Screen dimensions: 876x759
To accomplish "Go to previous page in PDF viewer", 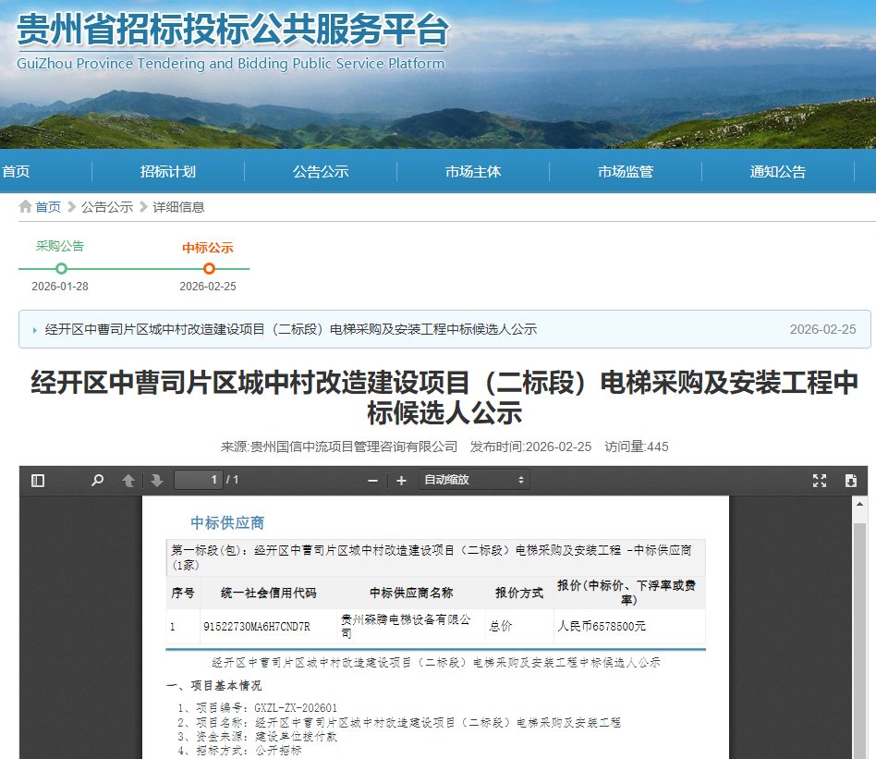I will click(x=127, y=481).
